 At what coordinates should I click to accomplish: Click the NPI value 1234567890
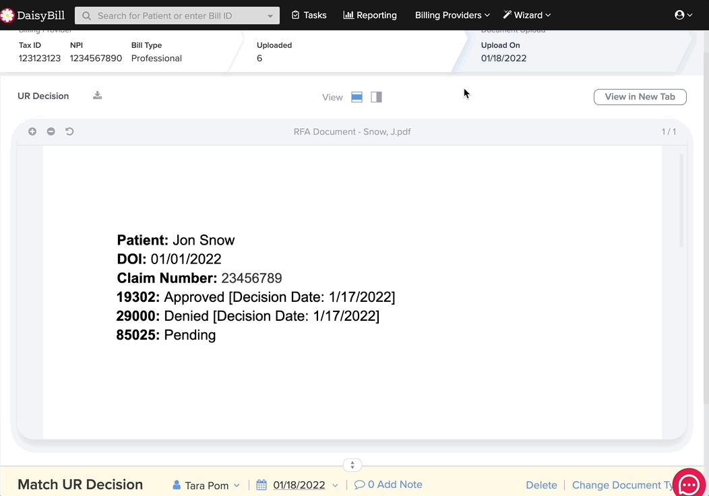(96, 59)
